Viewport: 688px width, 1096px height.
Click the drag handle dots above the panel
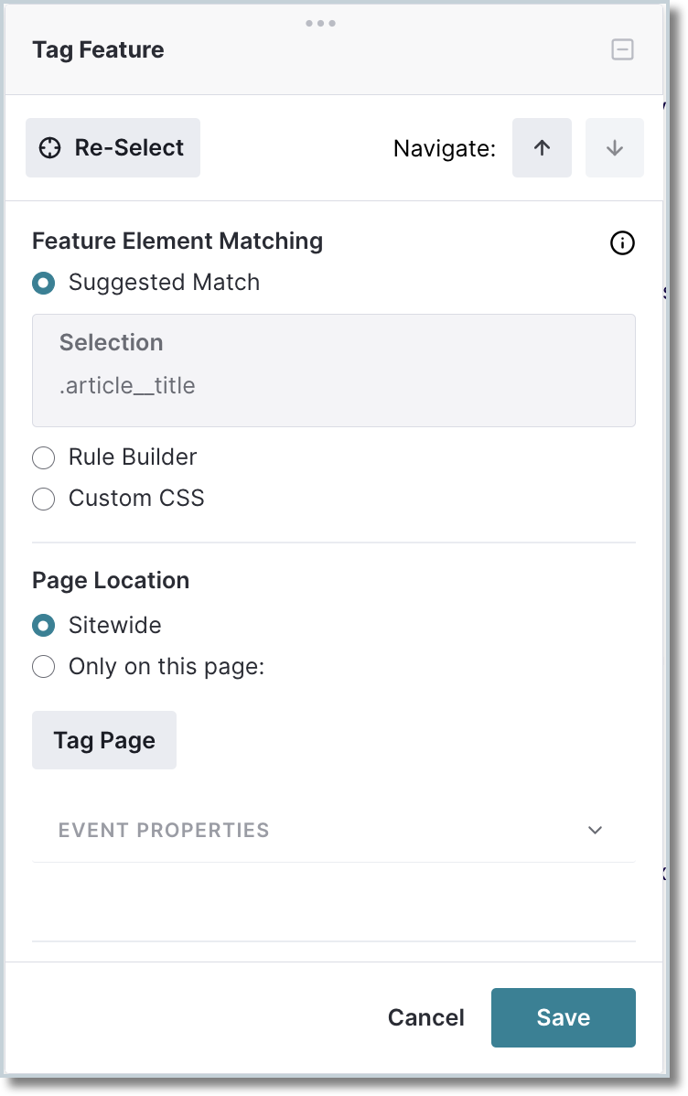[321, 25]
